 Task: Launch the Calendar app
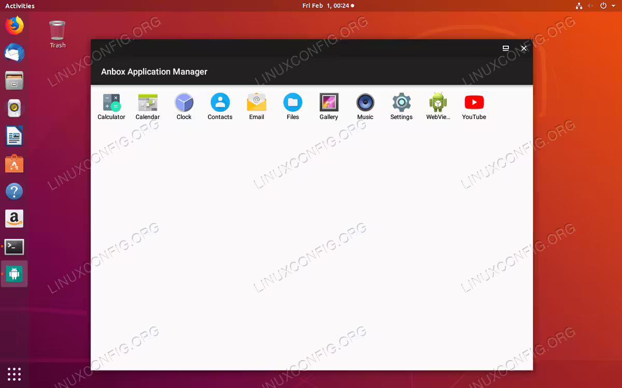pyautogui.click(x=148, y=107)
